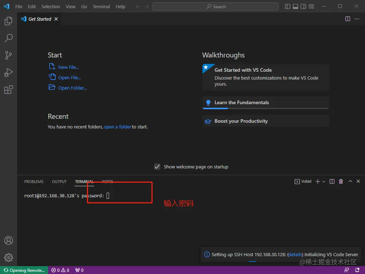Viewport: 365px width, 274px height.
Task: Open the Terminal menu
Action: click(101, 6)
